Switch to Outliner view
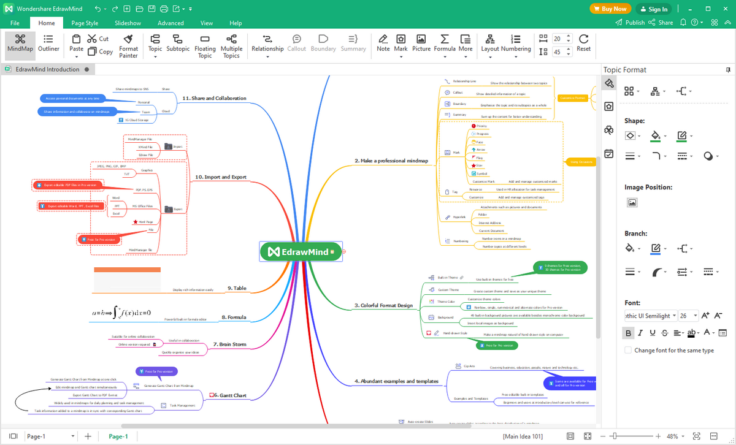 49,43
